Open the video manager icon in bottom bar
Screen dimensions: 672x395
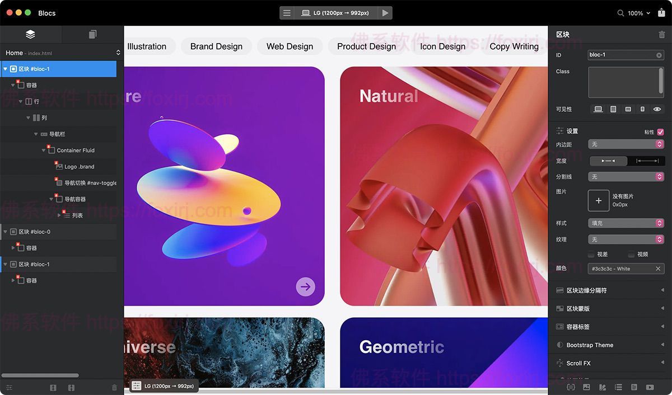650,387
